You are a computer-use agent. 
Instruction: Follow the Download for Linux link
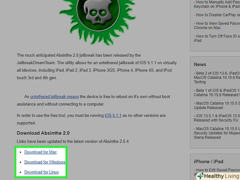pyautogui.click(x=42, y=172)
